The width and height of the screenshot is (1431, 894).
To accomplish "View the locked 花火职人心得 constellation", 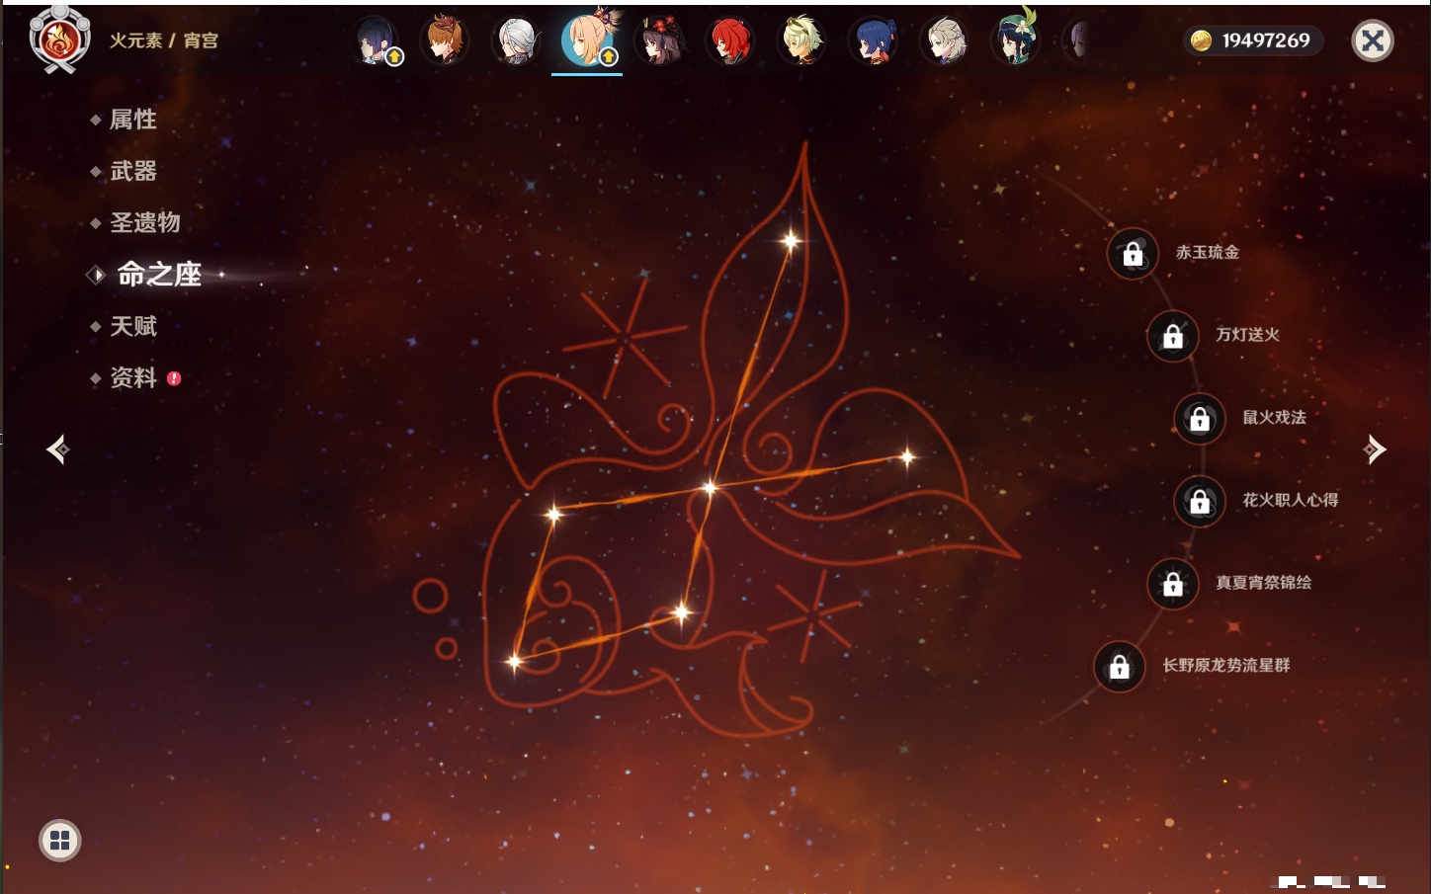I will click(1200, 501).
